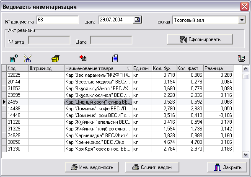This screenshot has width=251, height=177.
Task: Click the Код column header
Action: [x=18, y=68]
